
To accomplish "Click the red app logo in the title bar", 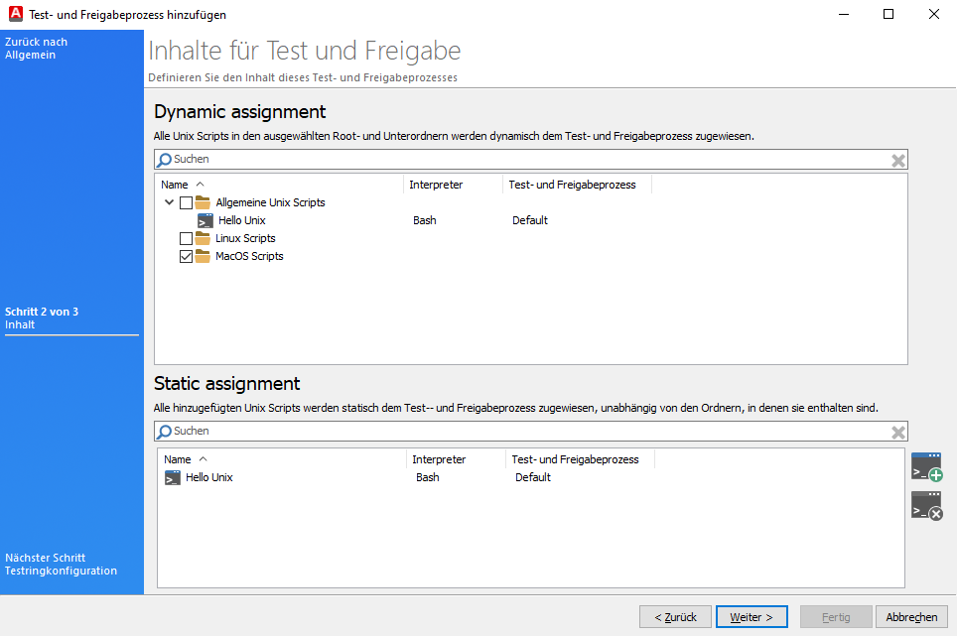I will pyautogui.click(x=14, y=14).
